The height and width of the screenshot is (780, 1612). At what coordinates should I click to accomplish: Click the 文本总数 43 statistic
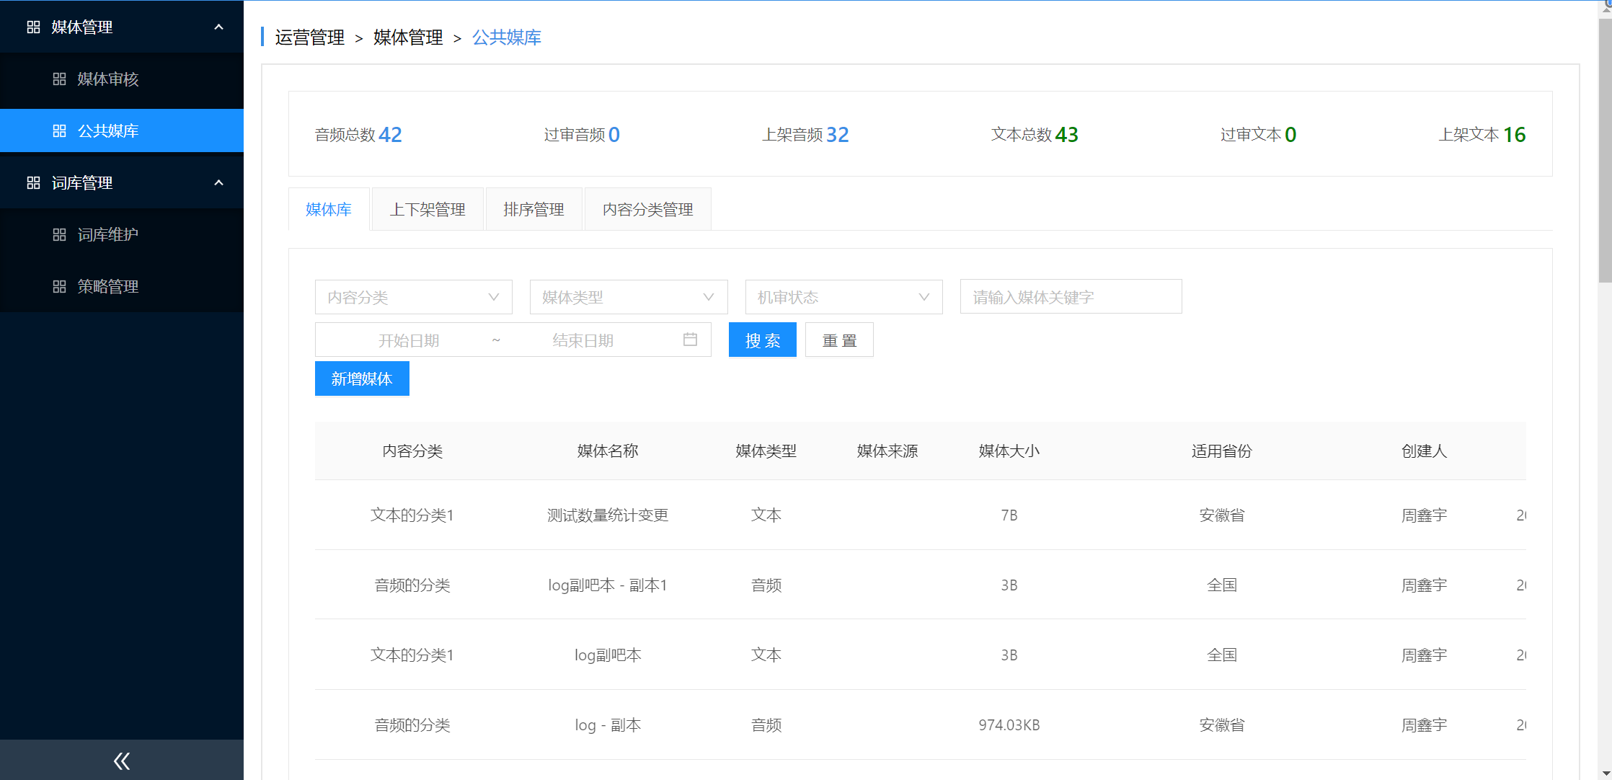pyautogui.click(x=1035, y=135)
